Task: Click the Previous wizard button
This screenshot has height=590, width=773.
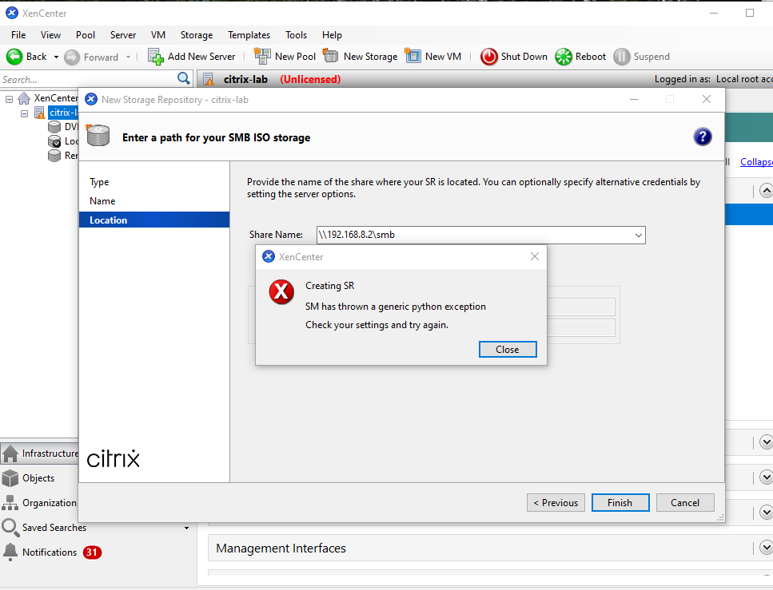Action: click(556, 503)
